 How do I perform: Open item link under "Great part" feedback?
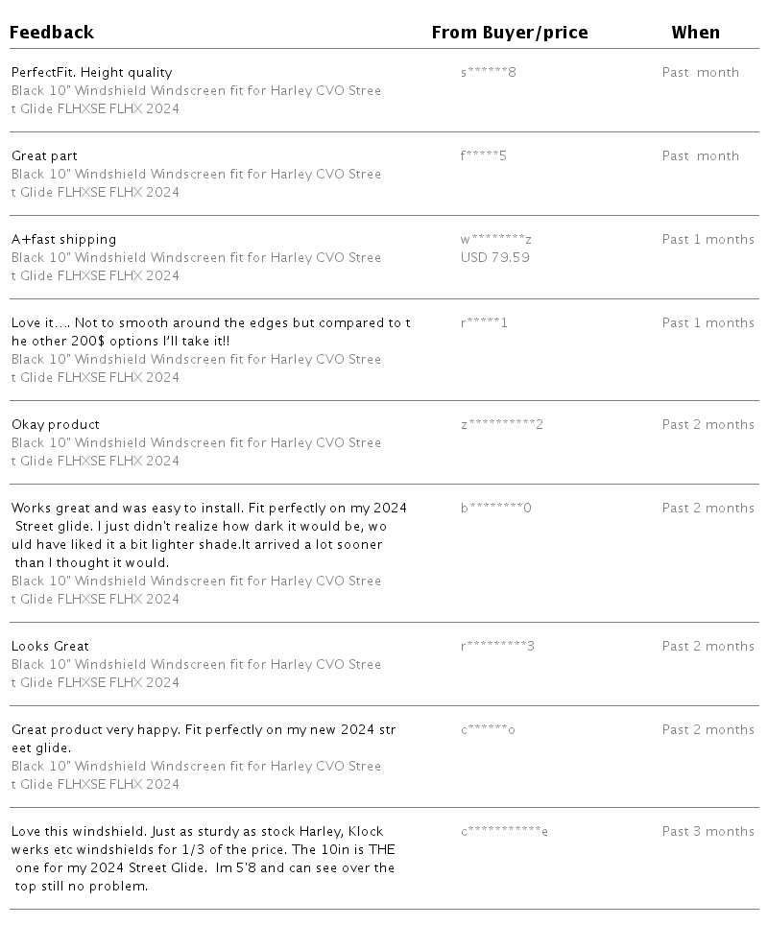[x=196, y=183]
